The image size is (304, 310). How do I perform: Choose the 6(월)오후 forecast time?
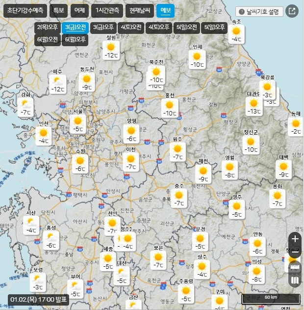click(x=75, y=40)
